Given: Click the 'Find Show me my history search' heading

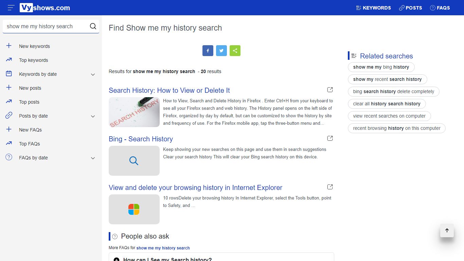Looking at the screenshot, I should click(165, 28).
